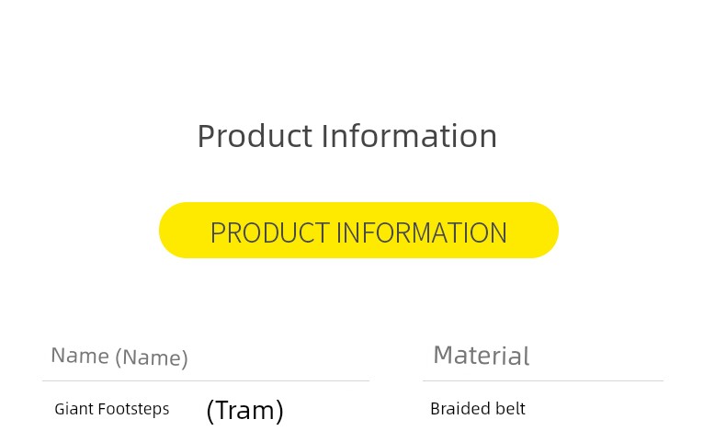Select the (Tram) text
The image size is (726, 442).
[x=244, y=410]
